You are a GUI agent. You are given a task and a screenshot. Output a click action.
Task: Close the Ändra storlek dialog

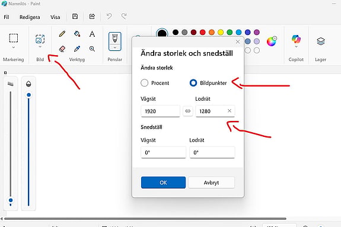[238, 41]
